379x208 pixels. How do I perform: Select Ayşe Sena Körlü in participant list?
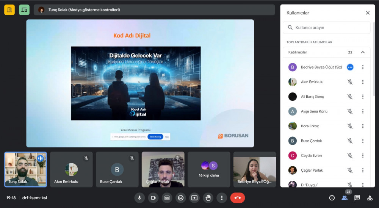[314, 111]
